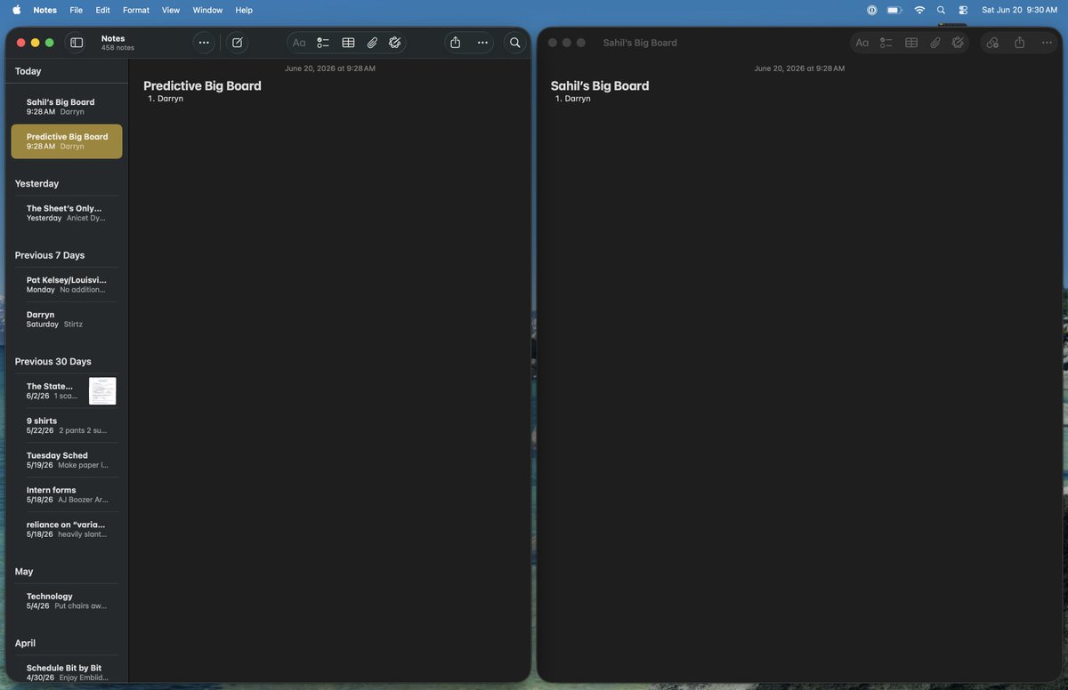
Task: Click the battery status icon
Action: point(894,10)
